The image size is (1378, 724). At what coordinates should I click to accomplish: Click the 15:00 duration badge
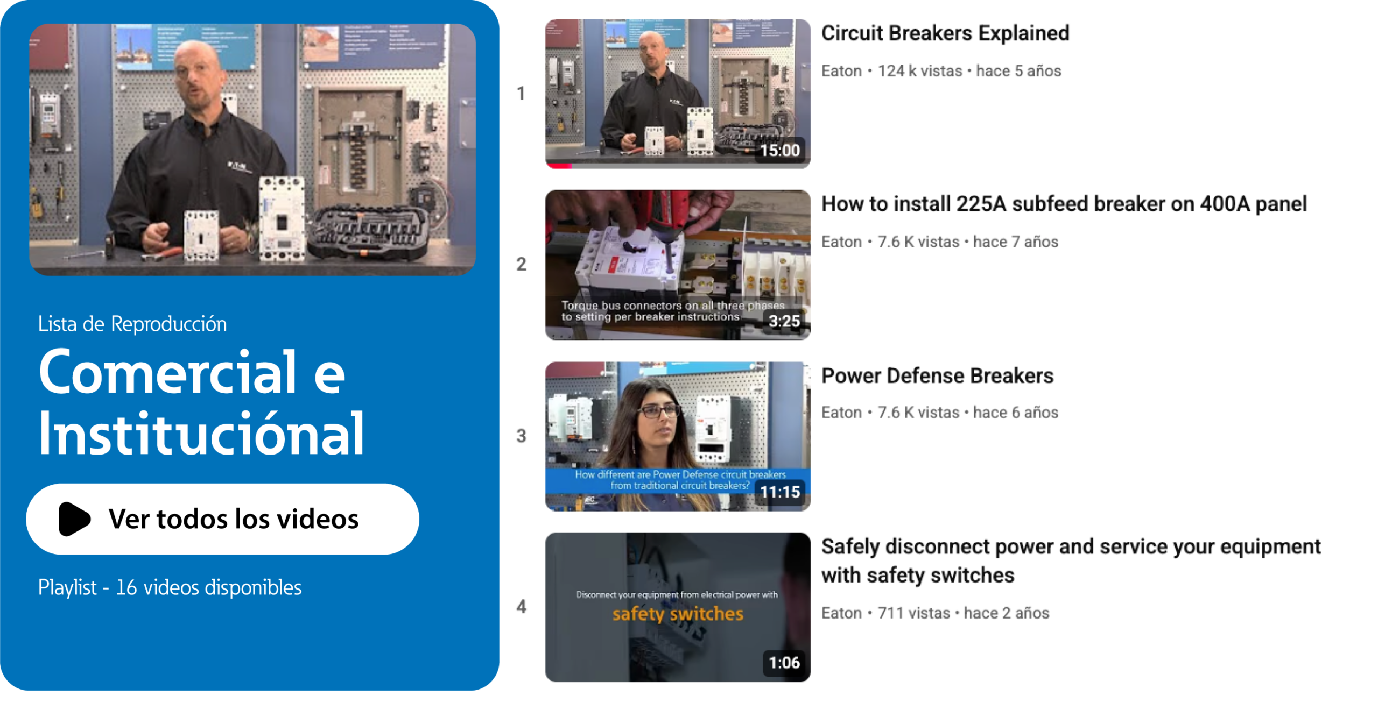point(779,151)
